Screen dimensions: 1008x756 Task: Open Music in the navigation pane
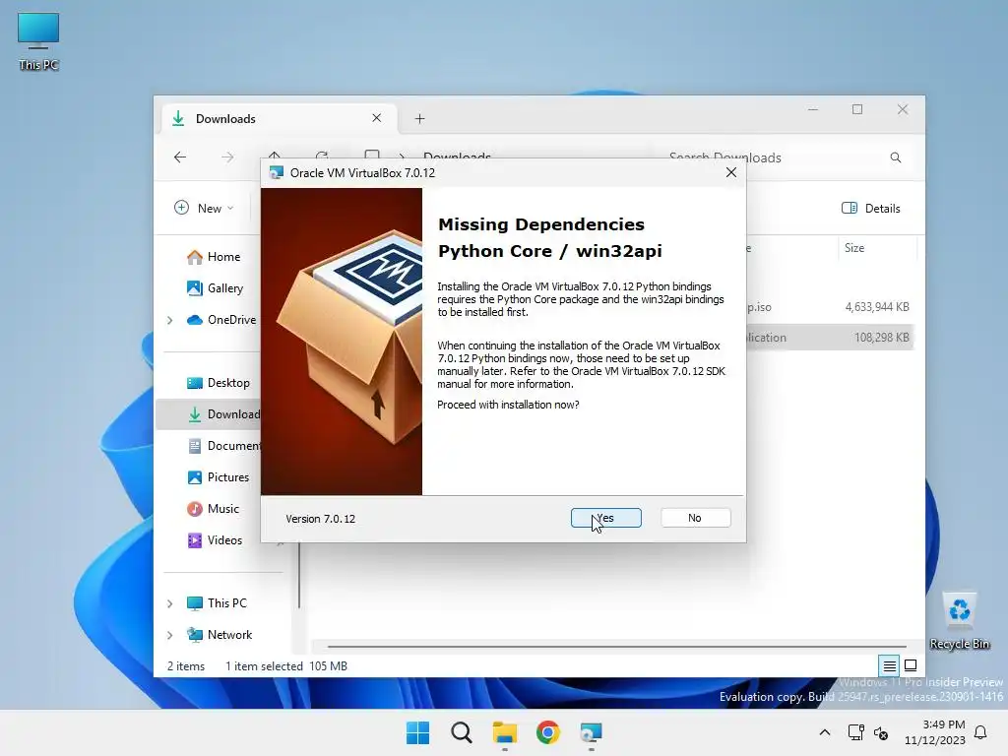(213, 509)
